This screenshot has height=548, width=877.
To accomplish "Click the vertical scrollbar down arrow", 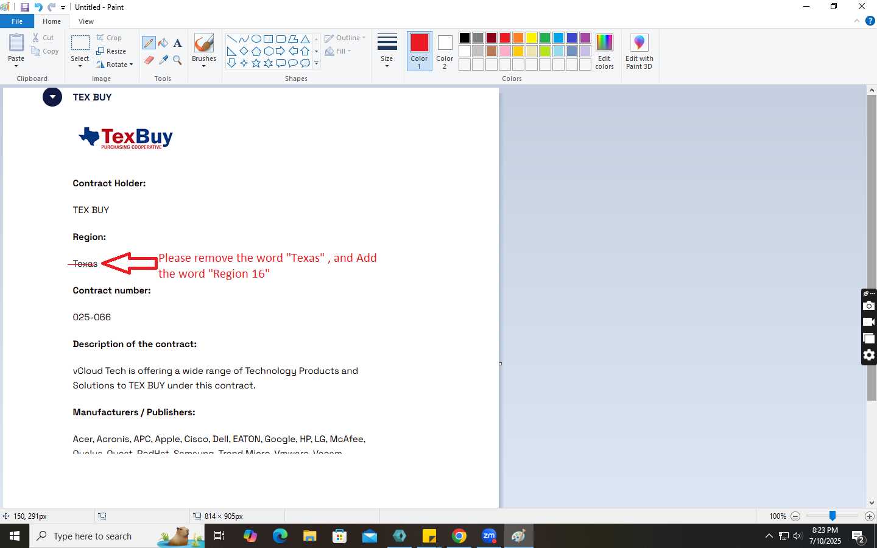I will point(872,502).
